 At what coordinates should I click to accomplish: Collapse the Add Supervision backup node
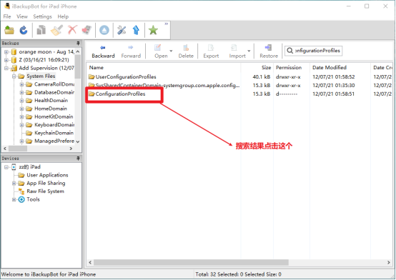(x=6, y=68)
